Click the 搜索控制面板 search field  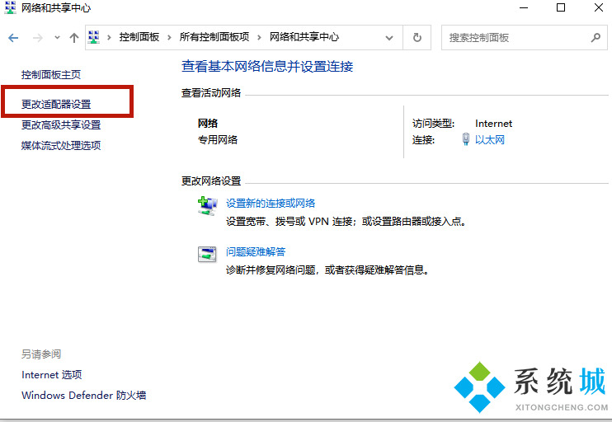[x=515, y=38]
